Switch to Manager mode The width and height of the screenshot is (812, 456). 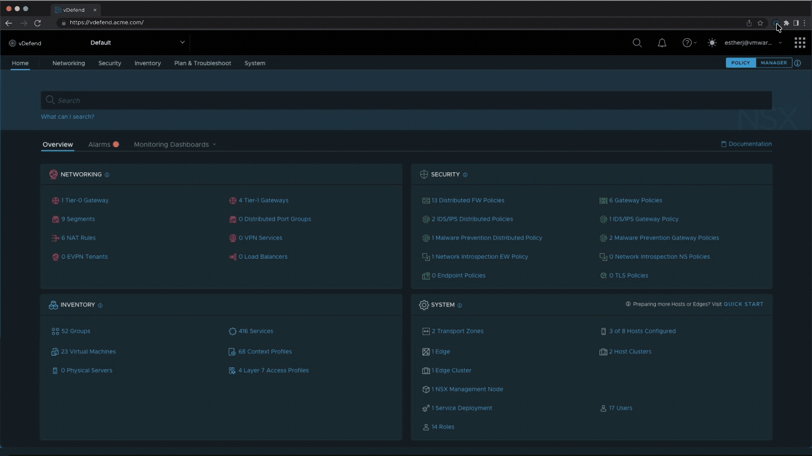pyautogui.click(x=774, y=63)
